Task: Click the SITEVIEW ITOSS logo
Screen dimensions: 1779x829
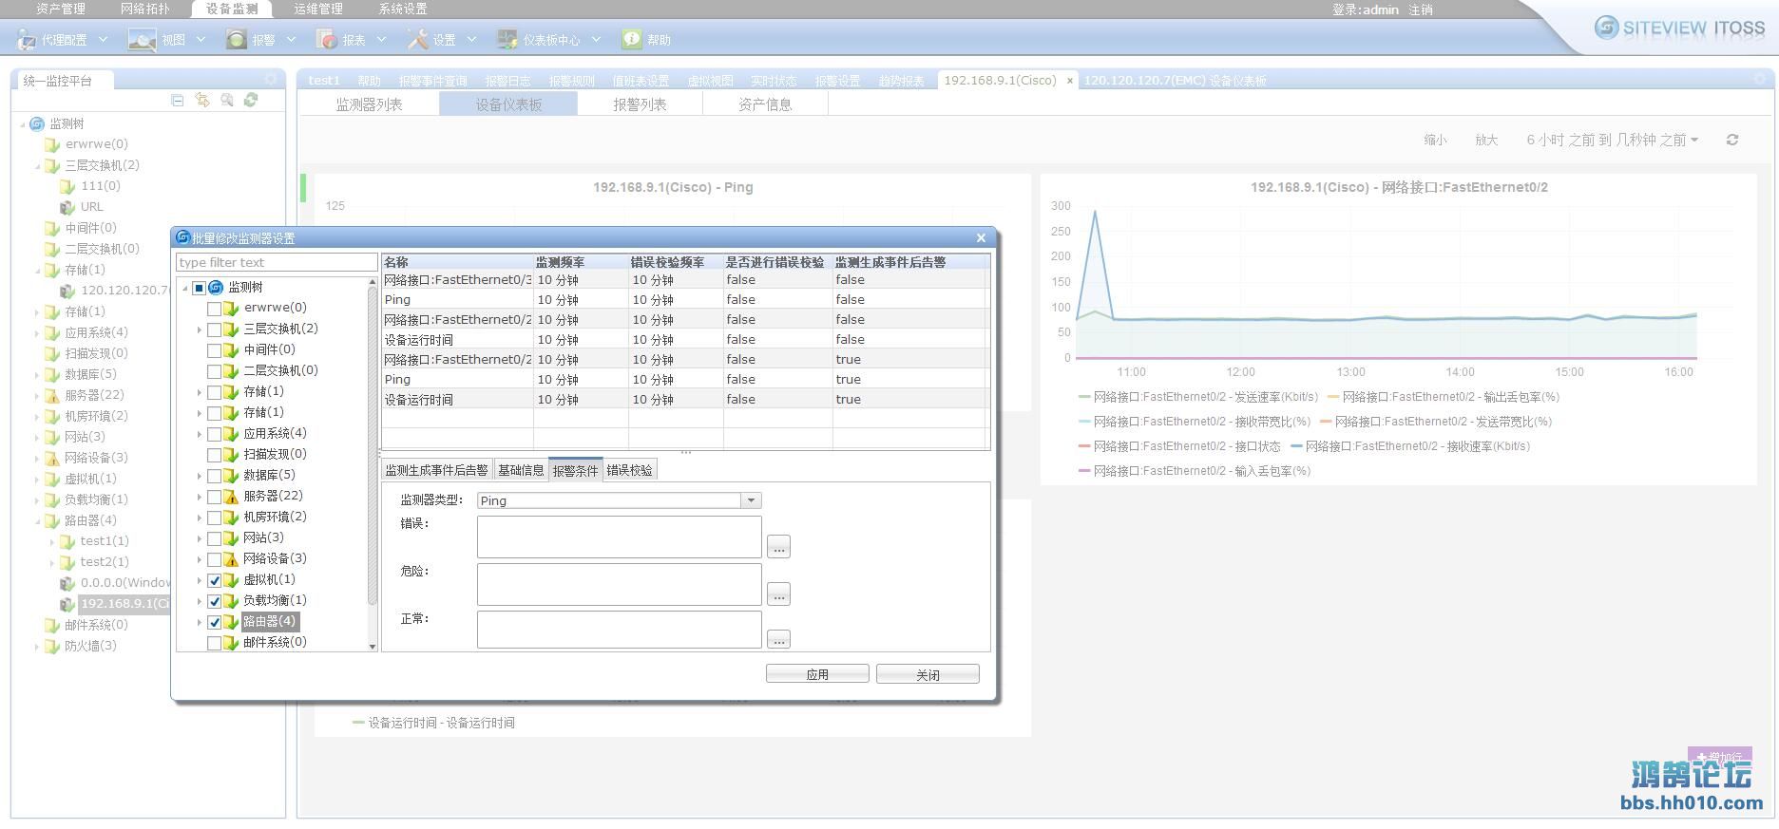Action: (1679, 28)
